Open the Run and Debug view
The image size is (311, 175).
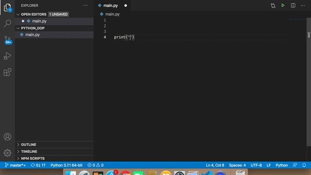7,56
